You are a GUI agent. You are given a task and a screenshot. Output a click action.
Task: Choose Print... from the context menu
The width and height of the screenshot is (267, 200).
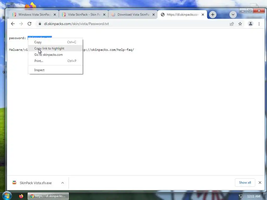point(55,61)
